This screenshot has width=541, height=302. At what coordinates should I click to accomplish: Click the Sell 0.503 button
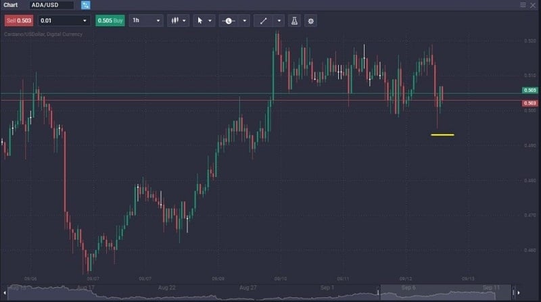click(x=19, y=21)
